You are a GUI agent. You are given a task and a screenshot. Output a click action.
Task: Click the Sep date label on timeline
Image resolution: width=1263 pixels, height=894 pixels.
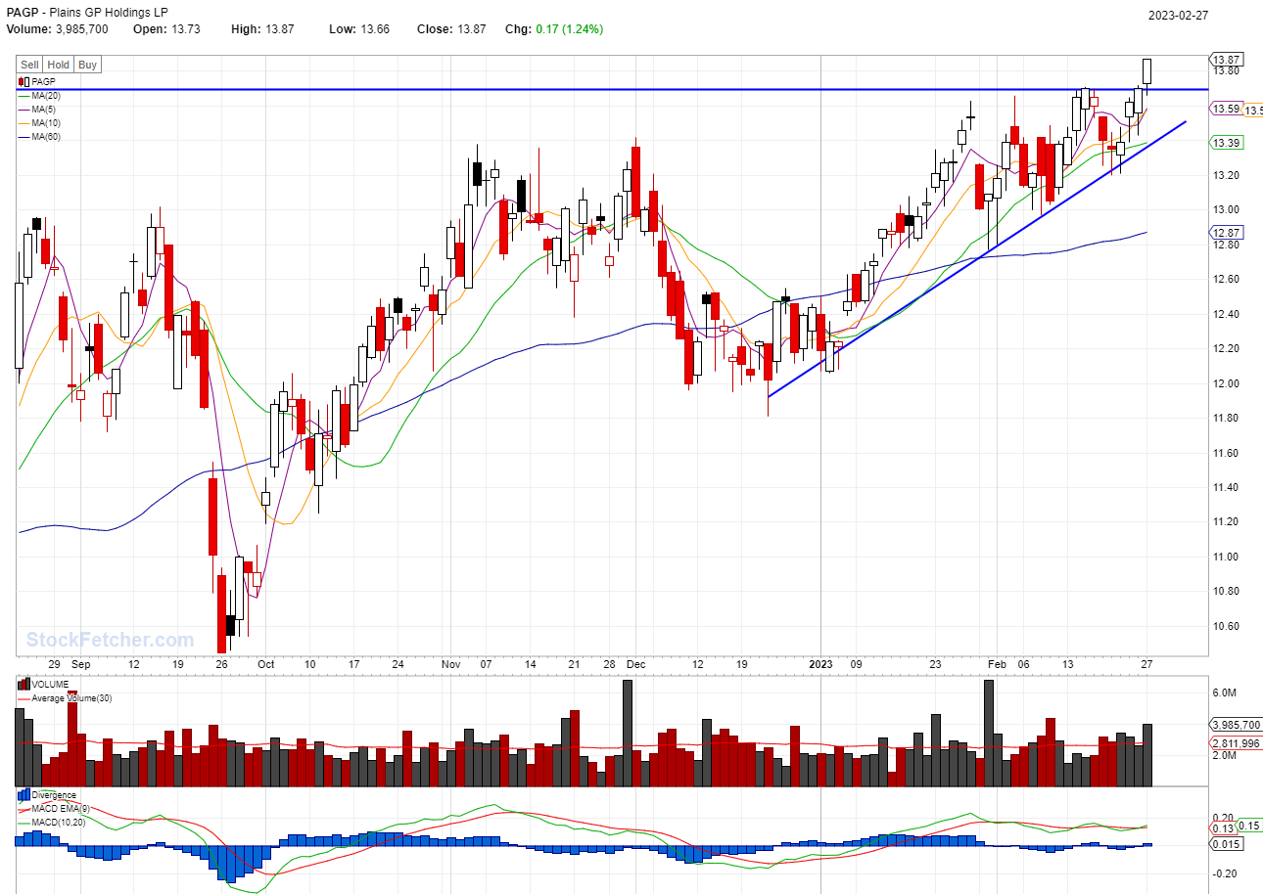pyautogui.click(x=81, y=664)
